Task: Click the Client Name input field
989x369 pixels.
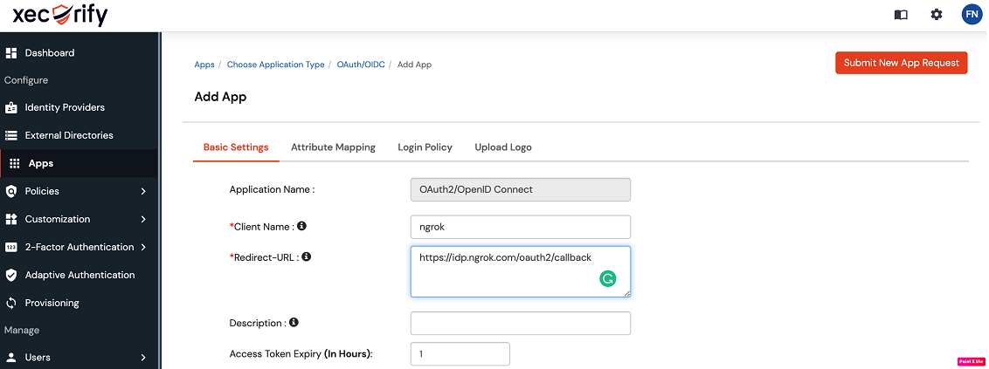Action: pos(521,227)
